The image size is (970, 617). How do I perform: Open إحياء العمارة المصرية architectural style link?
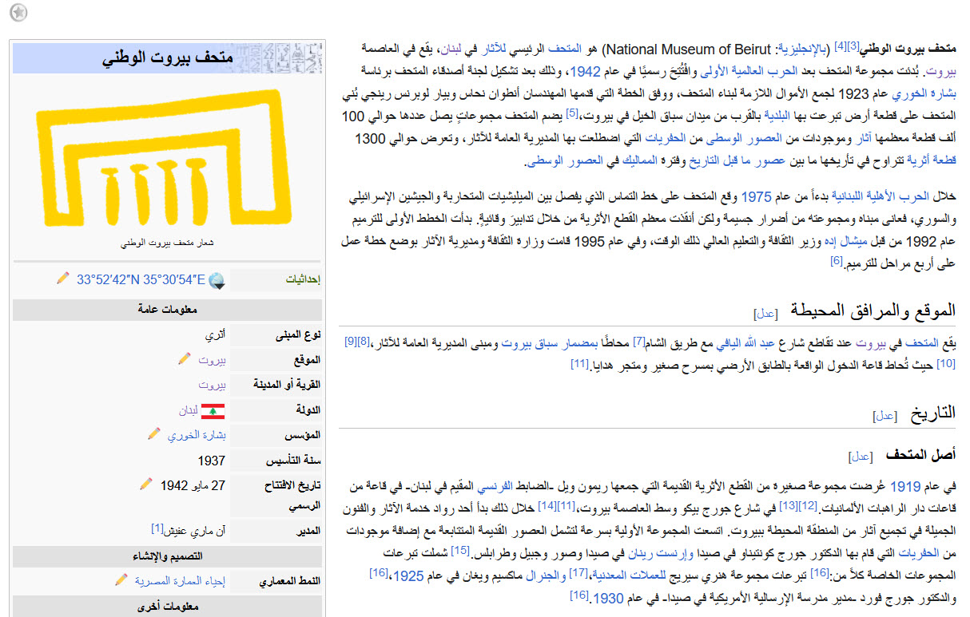[179, 581]
